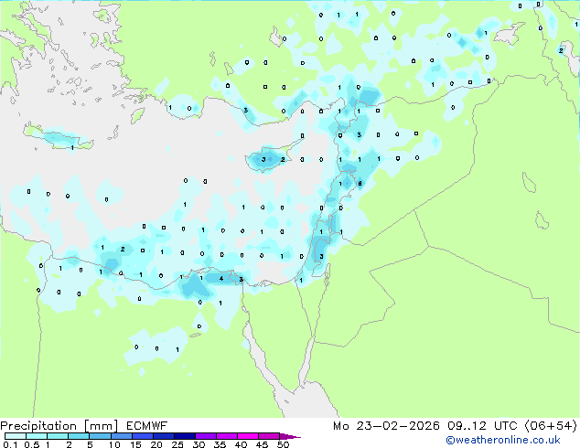Click the 'Precipitation [mm]' title text
Screen dimensions: 580x448
pos(59,426)
